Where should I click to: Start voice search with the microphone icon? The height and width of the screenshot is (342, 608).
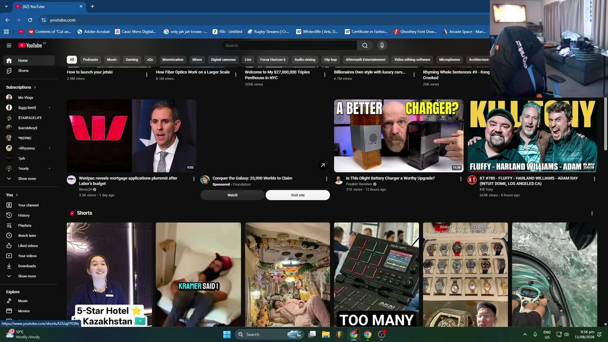pyautogui.click(x=381, y=46)
